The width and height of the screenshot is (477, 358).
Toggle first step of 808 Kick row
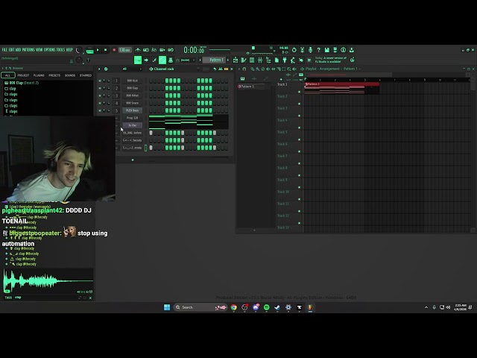tap(151, 81)
